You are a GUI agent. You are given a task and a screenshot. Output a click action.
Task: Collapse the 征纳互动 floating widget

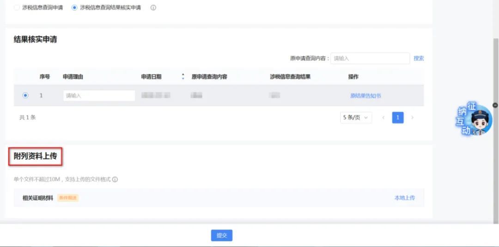[x=495, y=105]
